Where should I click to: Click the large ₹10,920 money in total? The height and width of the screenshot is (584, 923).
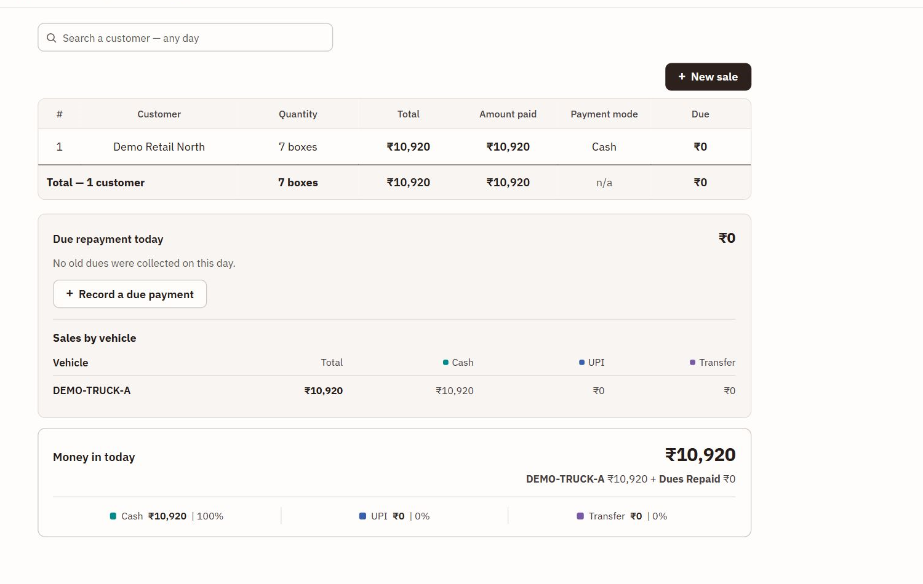click(x=700, y=455)
